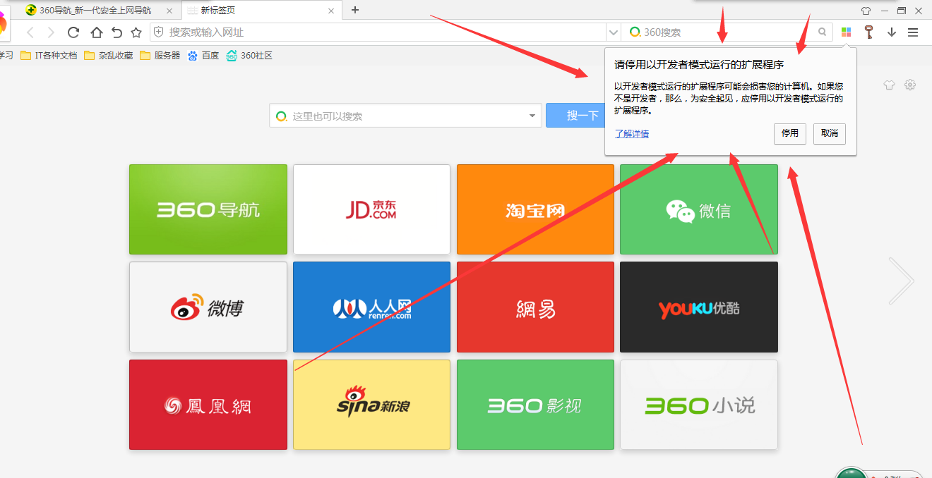The width and height of the screenshot is (932, 478).
Task: Open the downloads arrow icon
Action: coord(892,32)
